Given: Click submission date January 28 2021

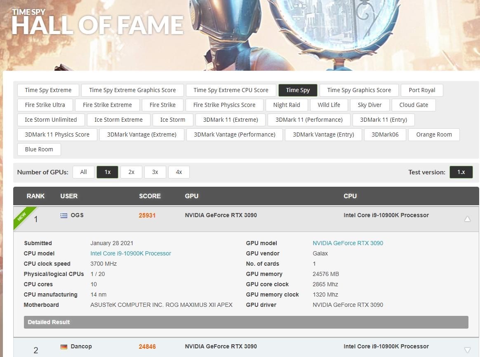Looking at the screenshot, I should [x=112, y=243].
